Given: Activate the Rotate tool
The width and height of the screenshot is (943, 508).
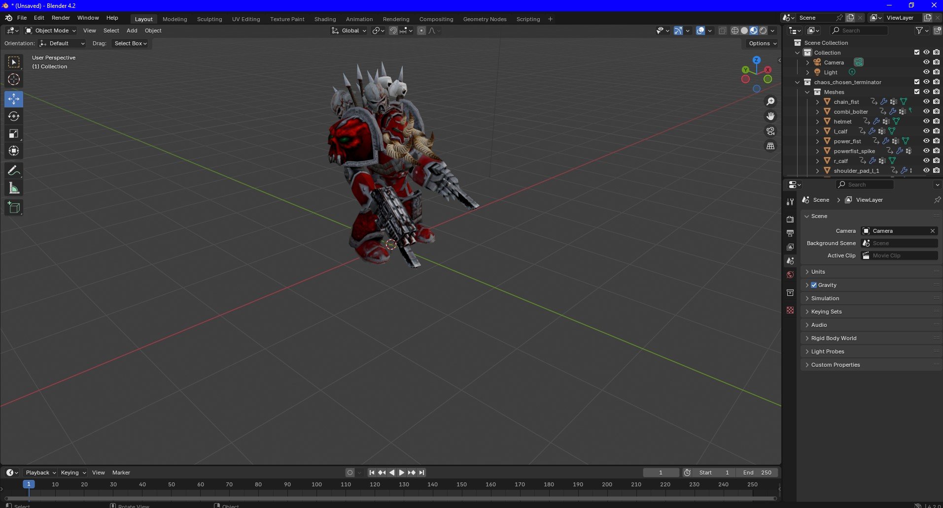Looking at the screenshot, I should tap(14, 116).
